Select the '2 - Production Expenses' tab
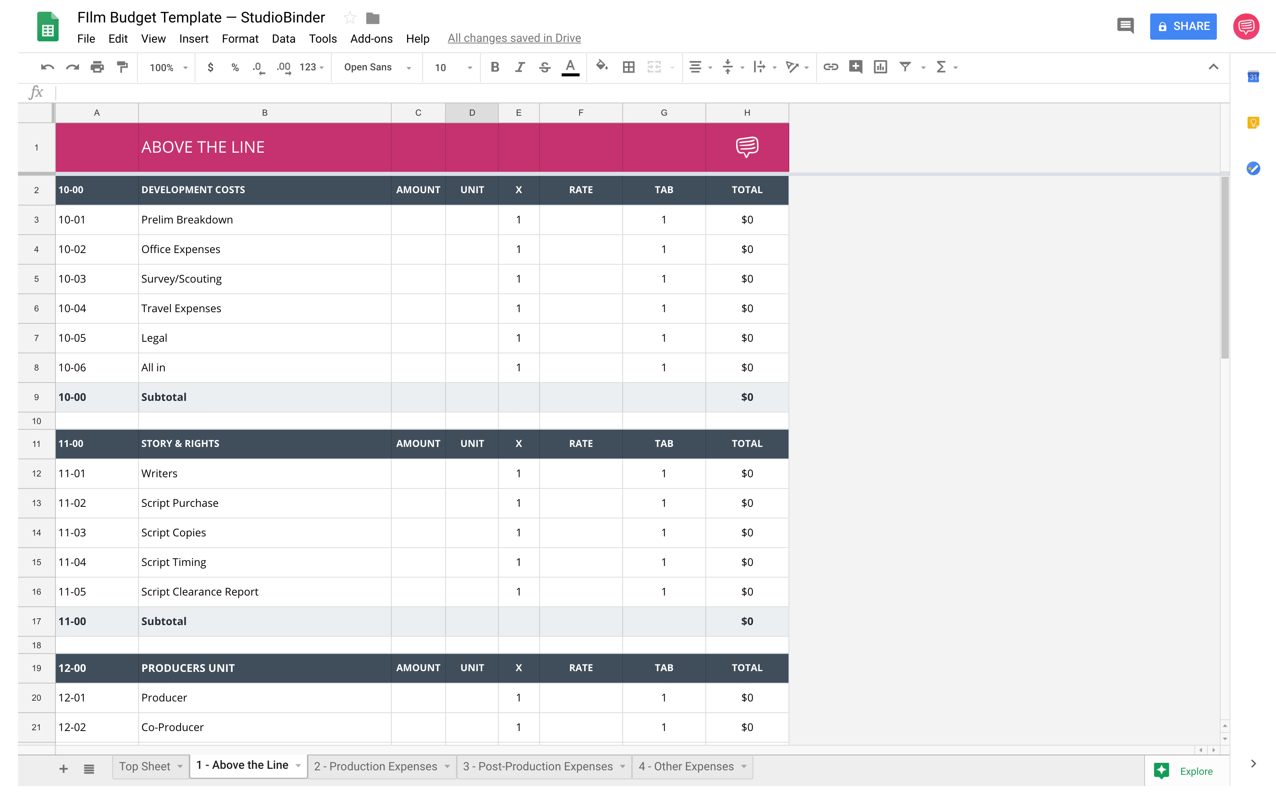 coord(376,766)
